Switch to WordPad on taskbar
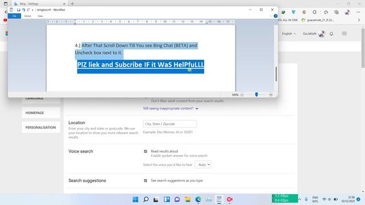The image size is (365, 205). tap(219, 199)
